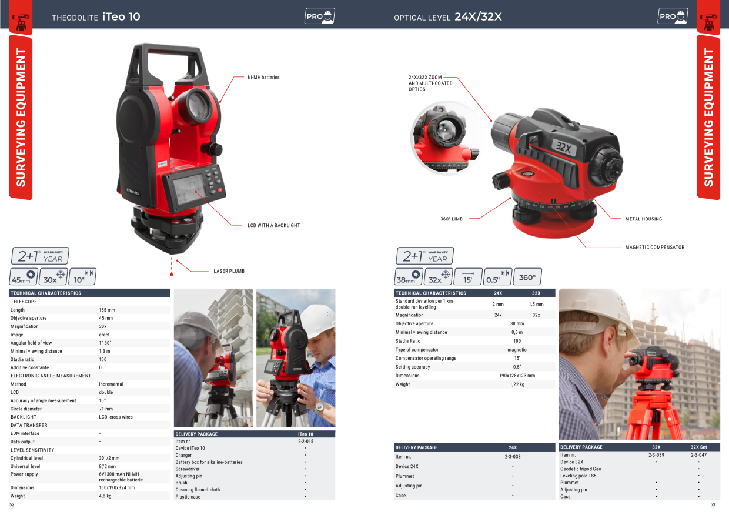Click the 2+1 warranty badge under theodolite

pos(40,256)
